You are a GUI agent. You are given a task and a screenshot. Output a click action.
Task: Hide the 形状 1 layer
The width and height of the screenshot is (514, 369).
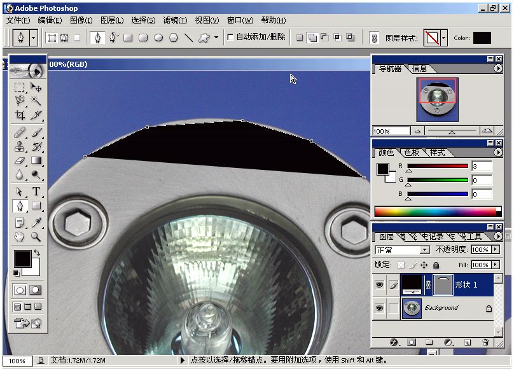(x=379, y=284)
